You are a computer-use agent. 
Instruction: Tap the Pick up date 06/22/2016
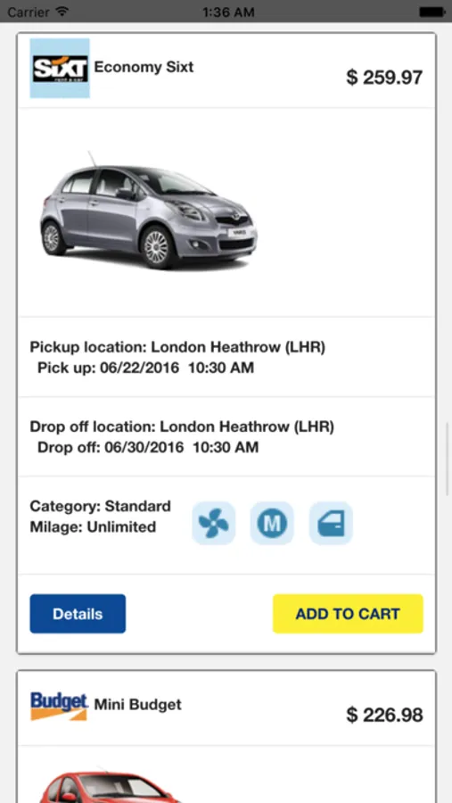coord(139,368)
